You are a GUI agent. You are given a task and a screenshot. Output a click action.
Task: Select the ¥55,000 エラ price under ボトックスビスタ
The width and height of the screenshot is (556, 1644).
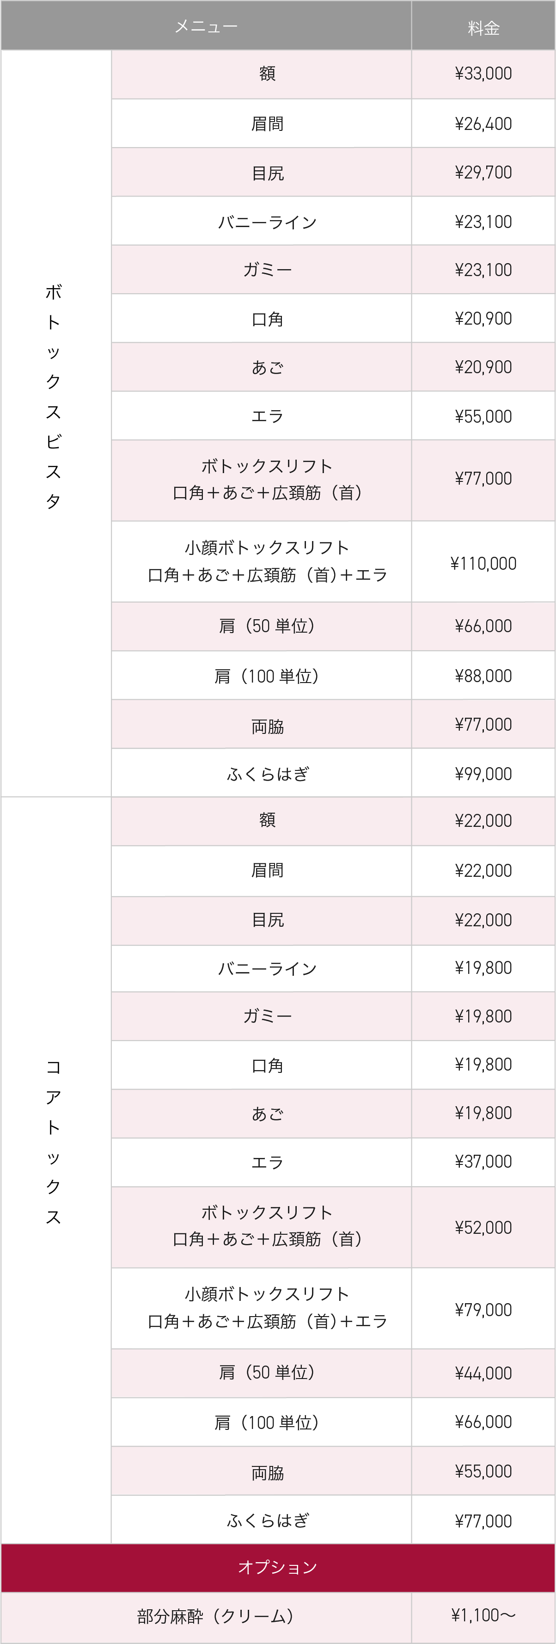coord(483,416)
